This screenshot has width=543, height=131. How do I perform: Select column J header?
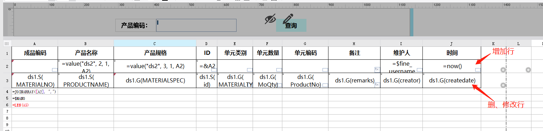tap(452, 43)
